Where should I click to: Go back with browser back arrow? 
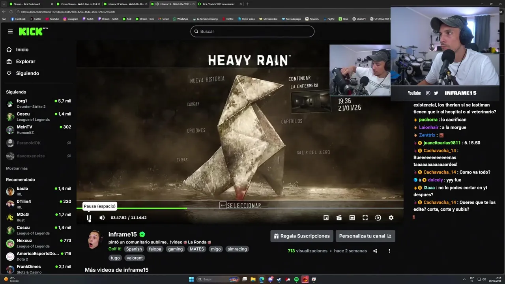4,12
